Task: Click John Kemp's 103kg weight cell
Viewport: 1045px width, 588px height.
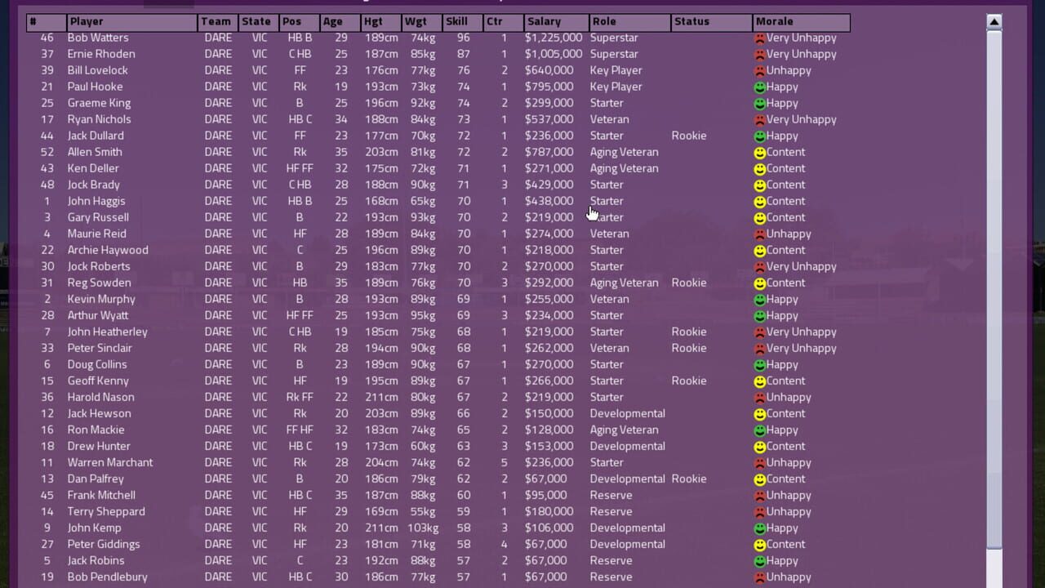Action: click(x=422, y=528)
